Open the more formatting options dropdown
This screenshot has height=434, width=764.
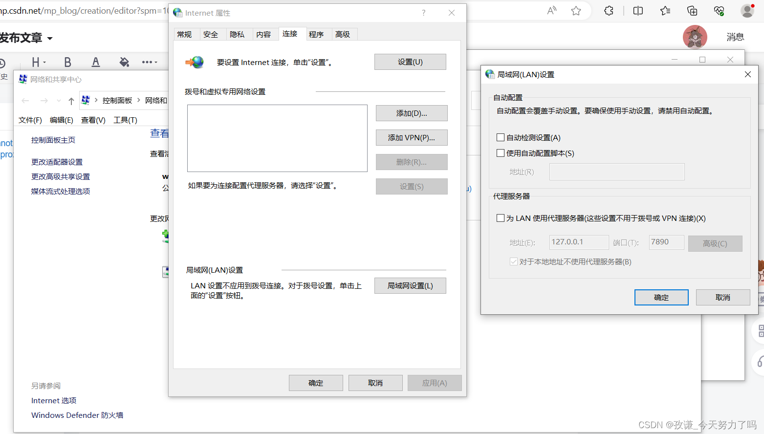pos(149,62)
